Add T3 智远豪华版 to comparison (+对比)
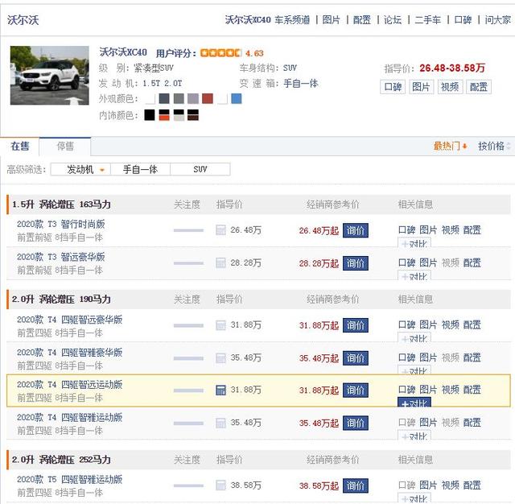515x504 pixels. 414,276
